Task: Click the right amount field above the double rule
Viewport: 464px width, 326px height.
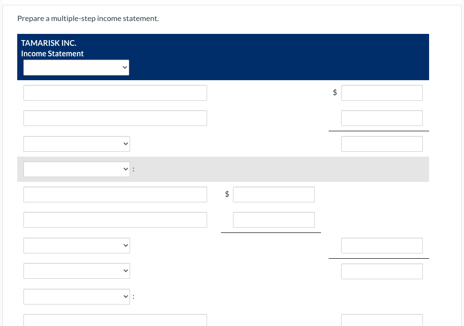Action: coord(382,245)
